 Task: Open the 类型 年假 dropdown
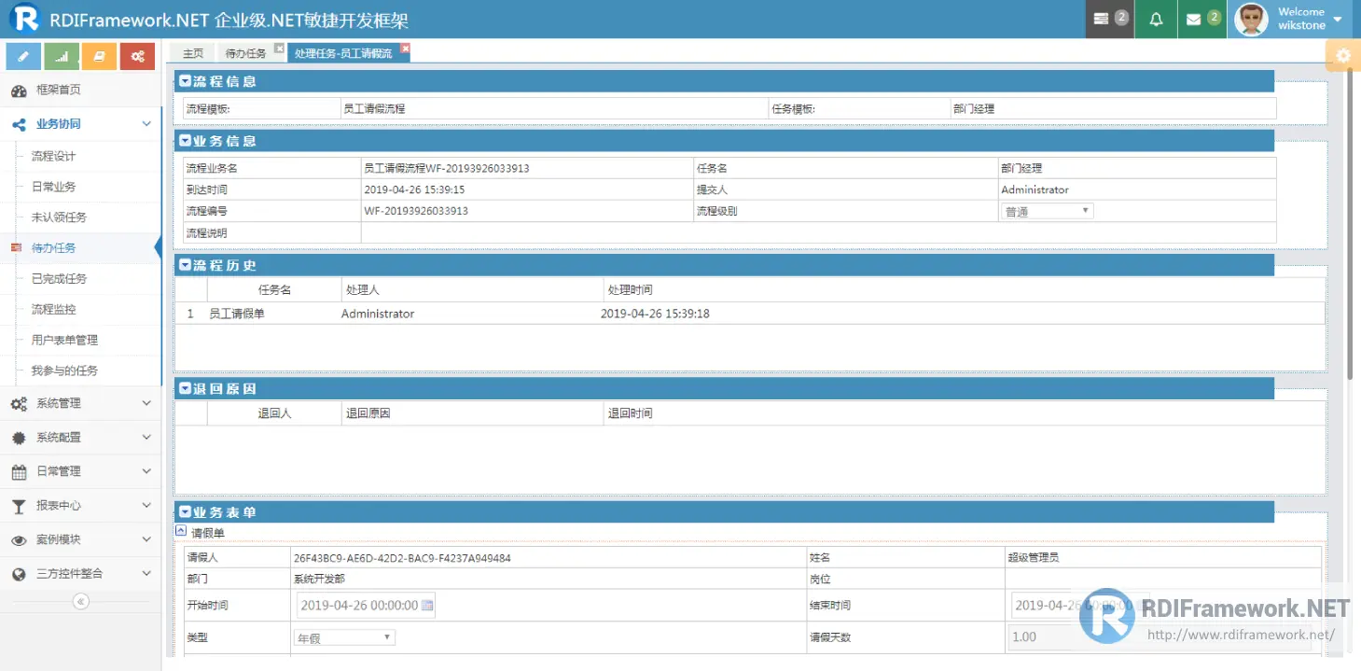coord(344,637)
